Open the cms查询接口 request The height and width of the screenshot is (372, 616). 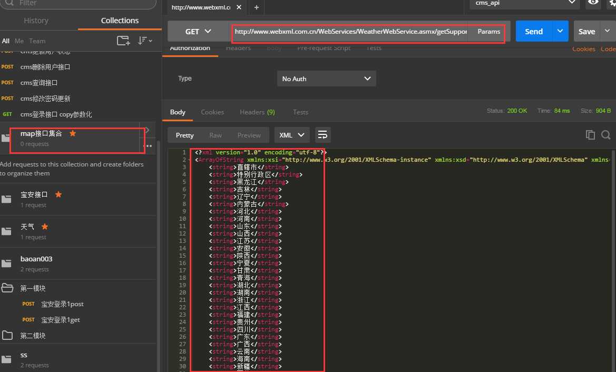click(x=78, y=83)
